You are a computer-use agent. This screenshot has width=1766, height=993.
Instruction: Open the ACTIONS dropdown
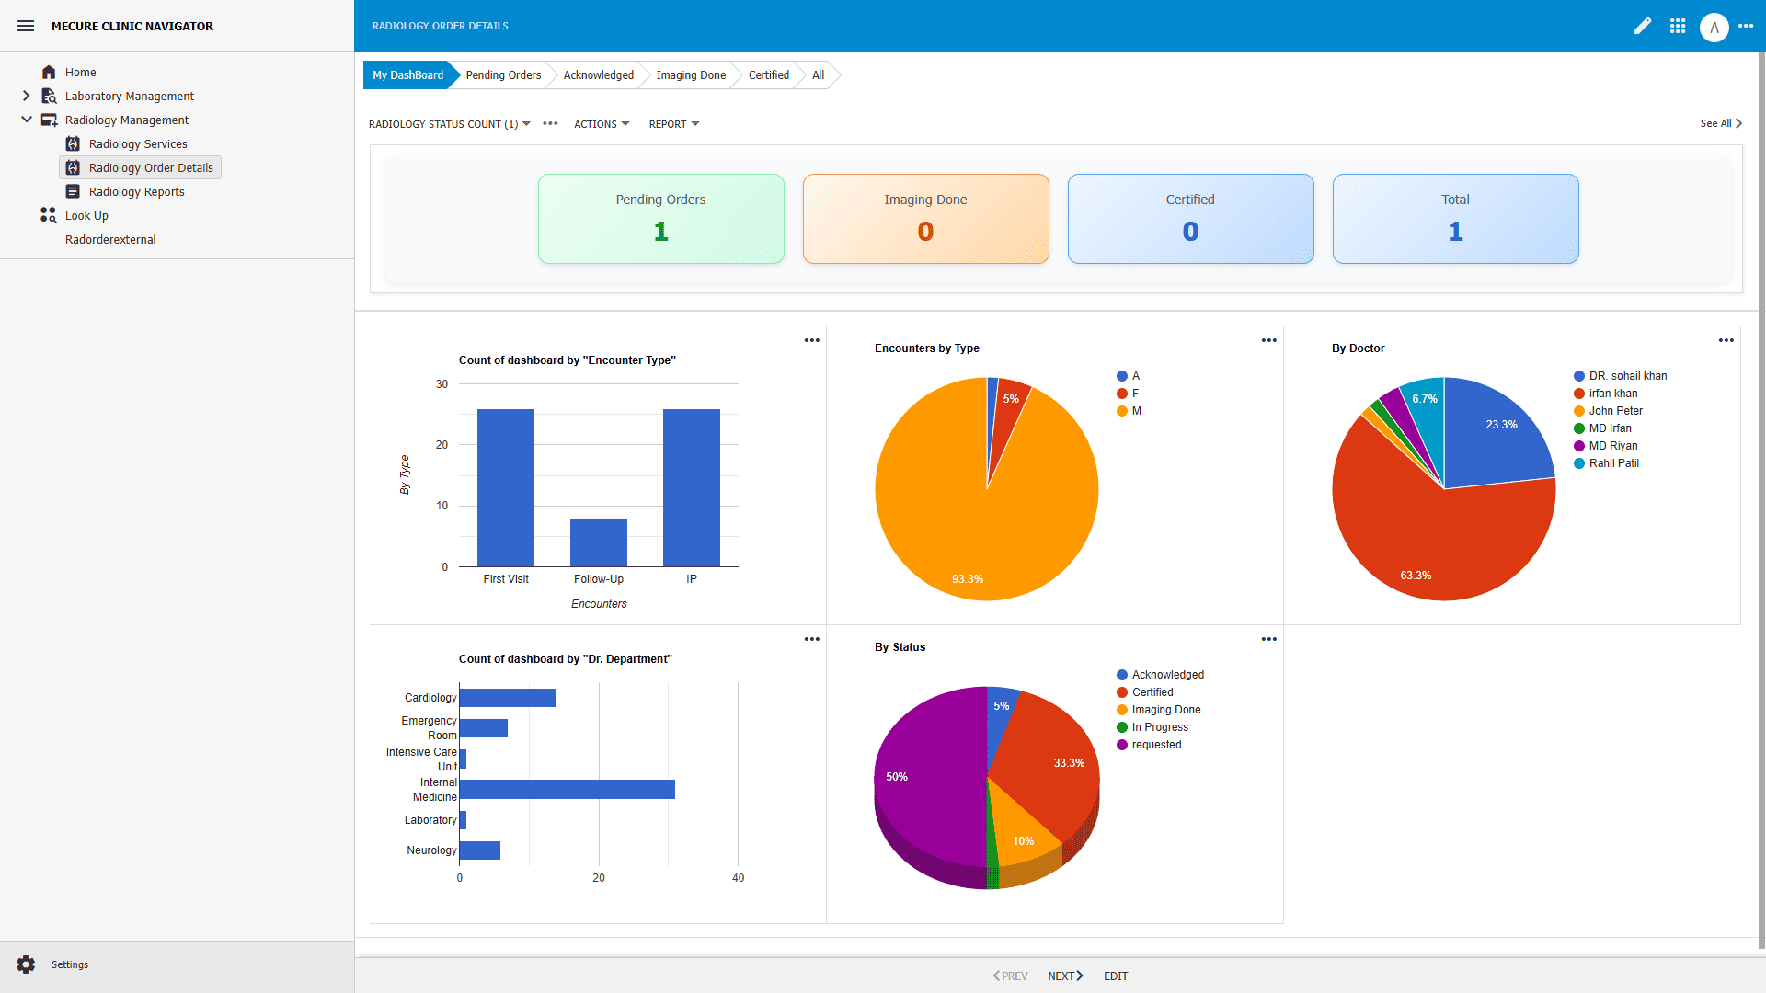pyautogui.click(x=600, y=123)
